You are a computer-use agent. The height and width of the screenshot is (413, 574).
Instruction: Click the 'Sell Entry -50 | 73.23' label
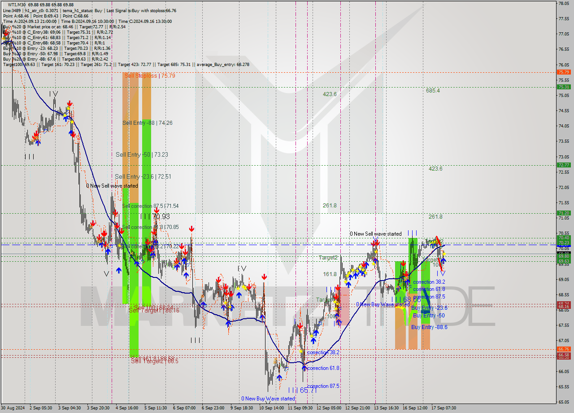click(142, 154)
